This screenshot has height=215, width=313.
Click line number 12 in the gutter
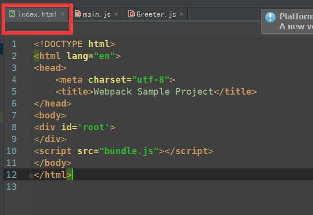(11, 175)
